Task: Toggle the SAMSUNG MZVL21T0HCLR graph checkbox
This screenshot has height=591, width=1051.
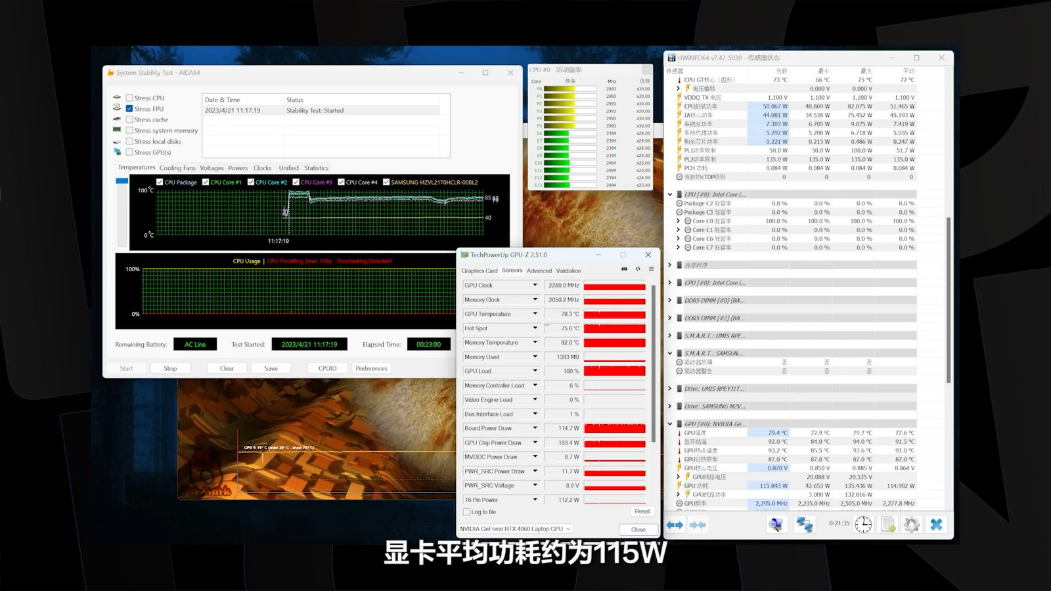Action: tap(386, 182)
